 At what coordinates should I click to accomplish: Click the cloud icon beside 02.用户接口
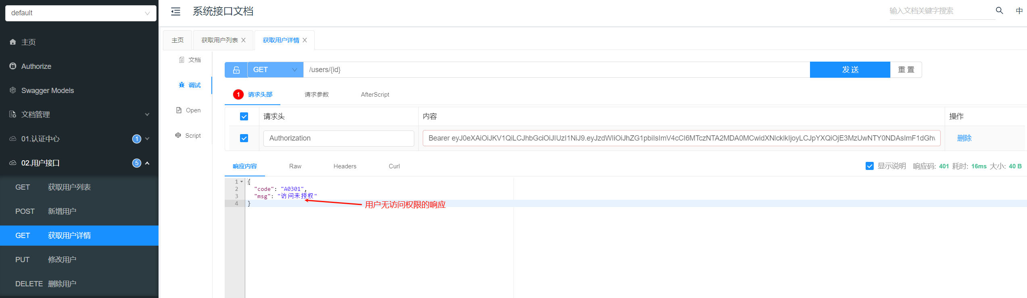(13, 163)
